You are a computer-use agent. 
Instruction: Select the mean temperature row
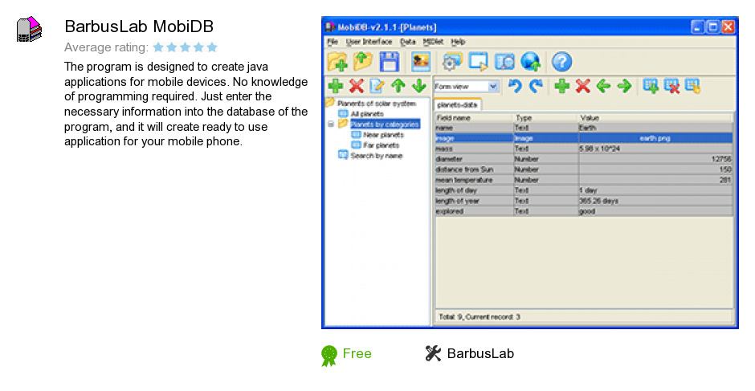[584, 180]
